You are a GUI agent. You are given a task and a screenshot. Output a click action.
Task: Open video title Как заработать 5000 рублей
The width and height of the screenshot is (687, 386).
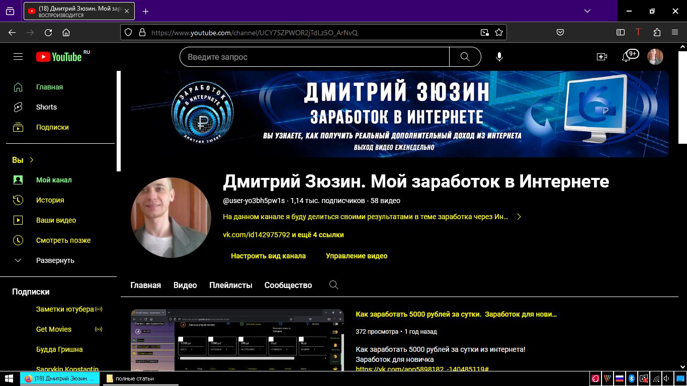point(456,314)
